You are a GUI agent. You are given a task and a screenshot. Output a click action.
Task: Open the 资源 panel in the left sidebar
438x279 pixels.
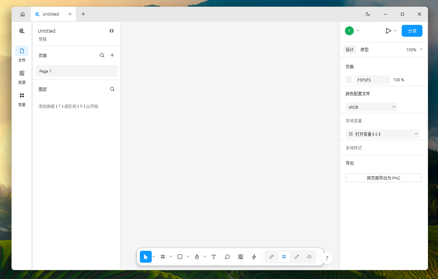pos(22,77)
